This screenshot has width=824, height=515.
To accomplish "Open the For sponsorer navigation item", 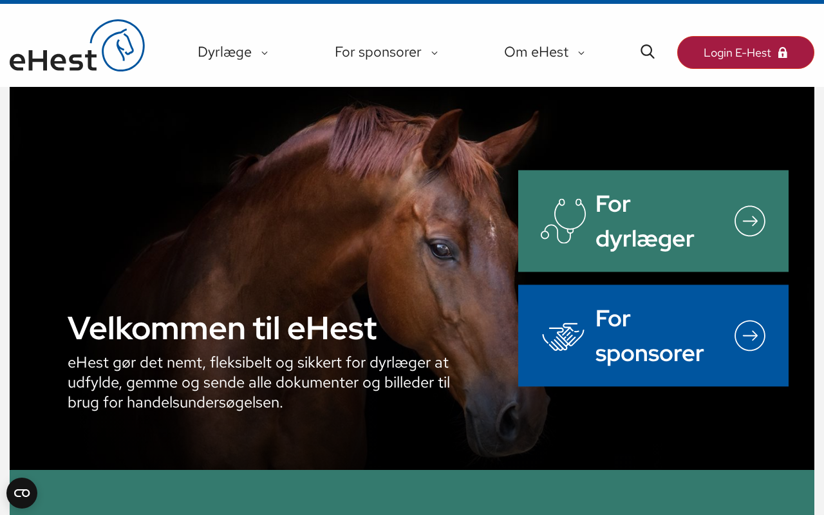I will [378, 52].
